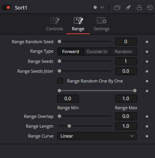
Task: Click the versions icon in header
Action: click(117, 7)
